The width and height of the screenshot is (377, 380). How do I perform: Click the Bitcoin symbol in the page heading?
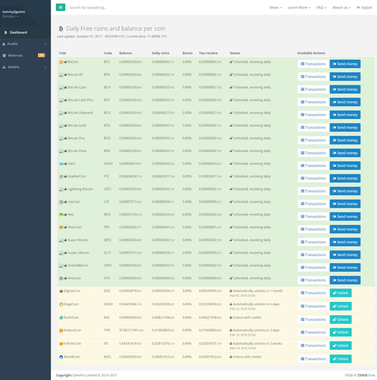point(61,29)
